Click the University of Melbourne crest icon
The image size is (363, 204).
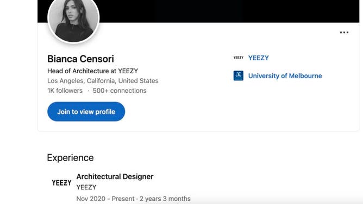tap(238, 75)
